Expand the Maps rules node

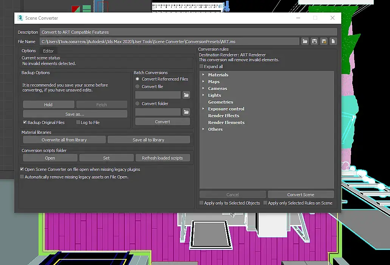click(x=203, y=81)
